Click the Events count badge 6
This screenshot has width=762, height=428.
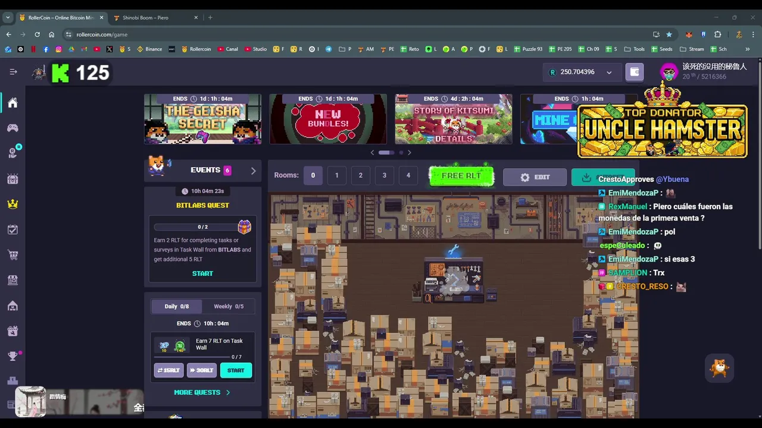pyautogui.click(x=227, y=170)
